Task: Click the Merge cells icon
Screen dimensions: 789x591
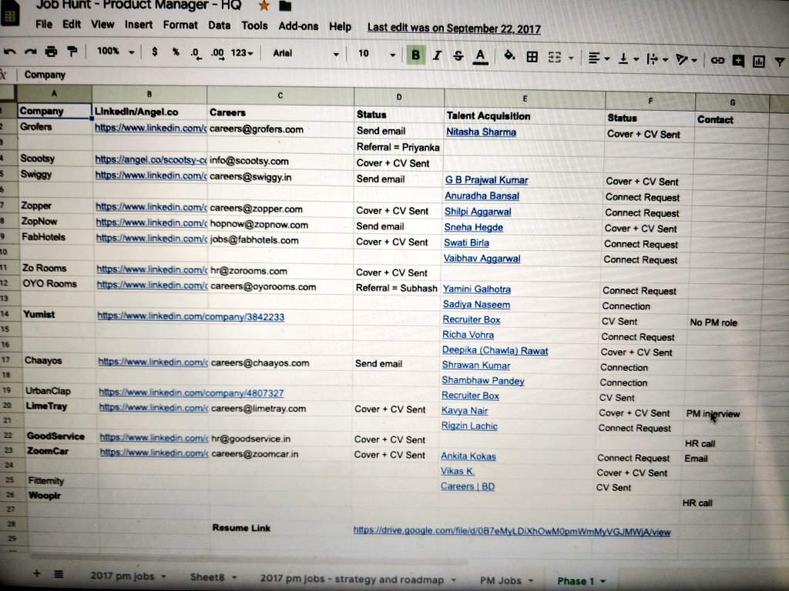Action: tap(554, 57)
